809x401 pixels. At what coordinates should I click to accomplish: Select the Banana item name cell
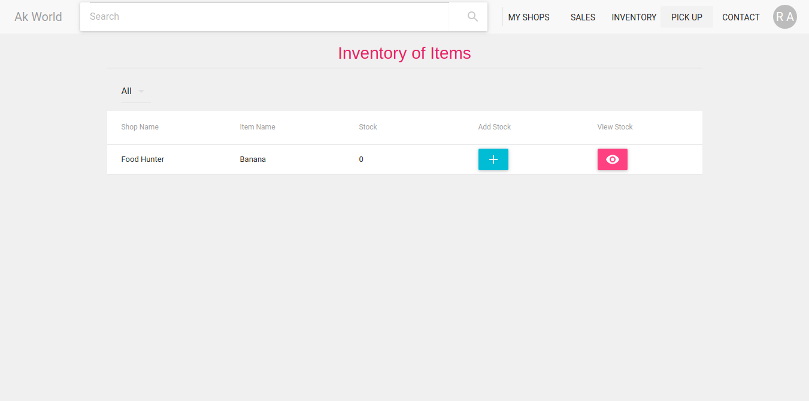click(253, 159)
